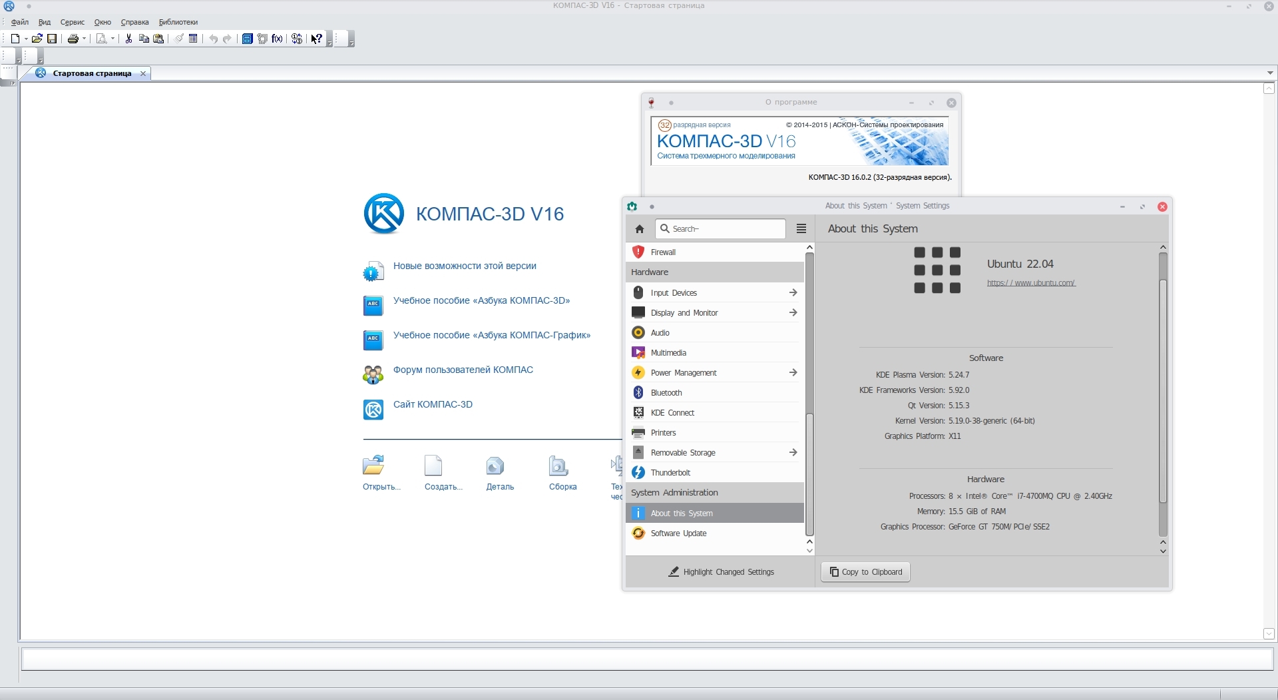The image size is (1278, 700).
Task: Open the Вид menu
Action: [45, 22]
